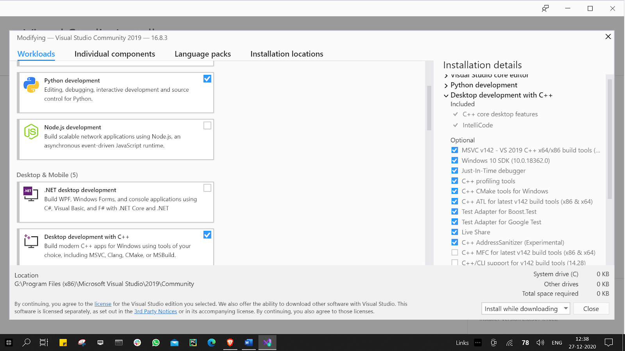
Task: Click the Close button in the dialog footer
Action: (591, 308)
